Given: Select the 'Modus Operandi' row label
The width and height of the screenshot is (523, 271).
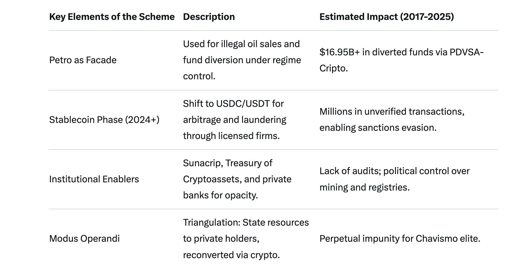Looking at the screenshot, I should [84, 239].
